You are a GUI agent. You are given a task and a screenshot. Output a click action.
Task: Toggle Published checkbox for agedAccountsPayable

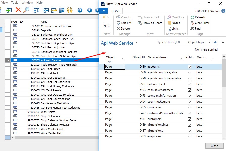190,72
